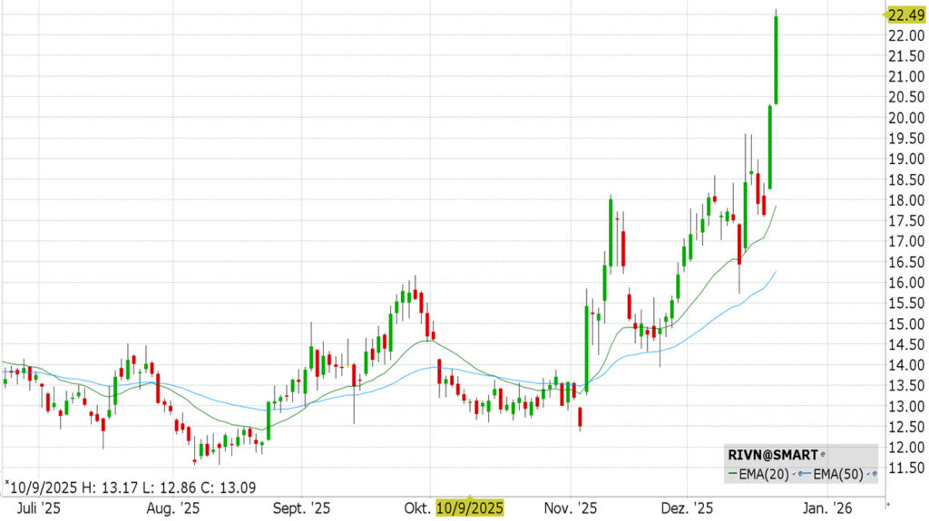This screenshot has height=521, width=929.
Task: Click the 20.00 level on price axis
Action: pos(905,118)
